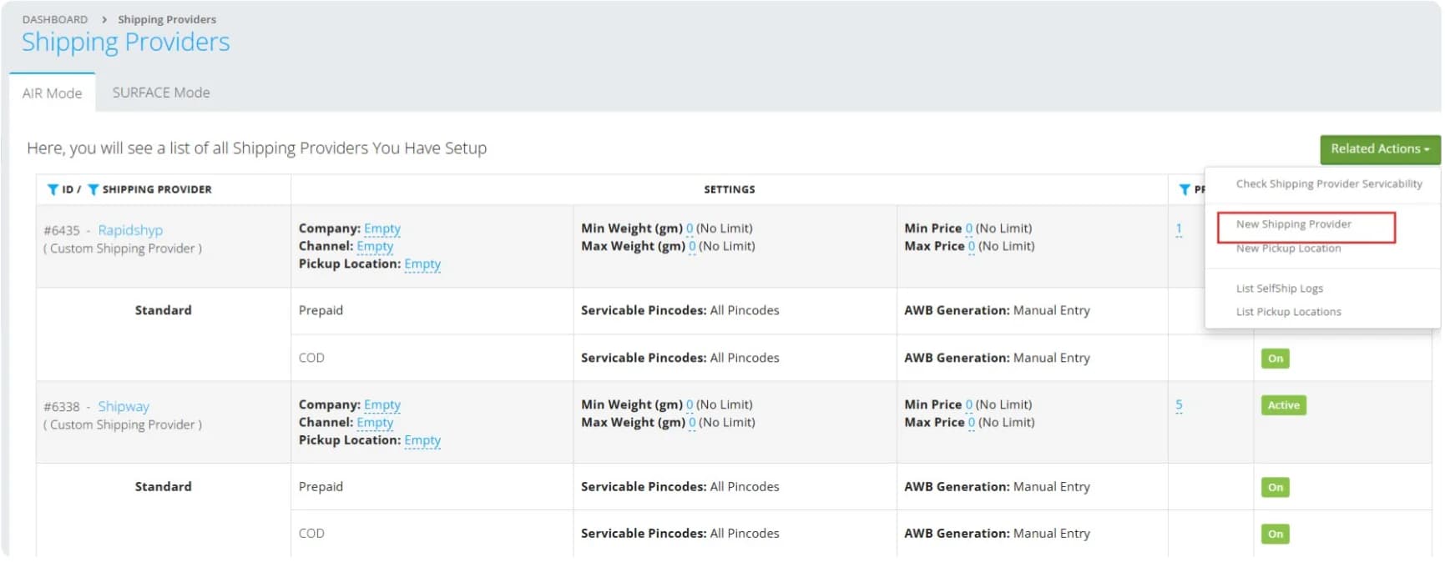Edit Pickup Location value for Rapidshyp
Viewport: 1445px width, 562px height.
click(422, 263)
